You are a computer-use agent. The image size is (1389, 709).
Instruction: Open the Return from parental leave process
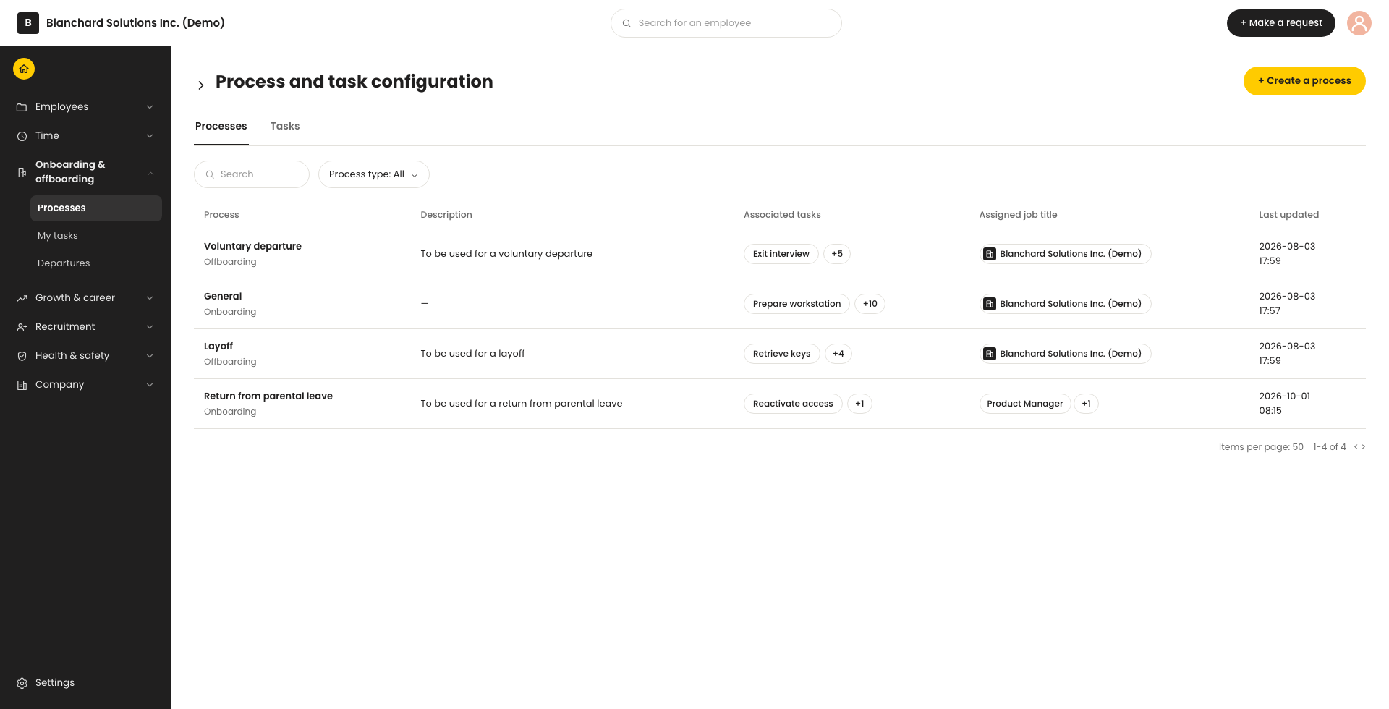[x=268, y=396]
